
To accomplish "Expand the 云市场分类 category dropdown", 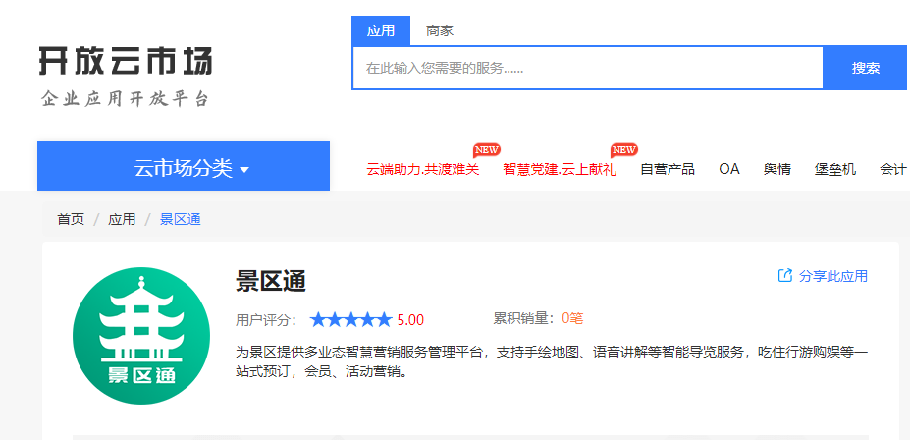I will (184, 167).
